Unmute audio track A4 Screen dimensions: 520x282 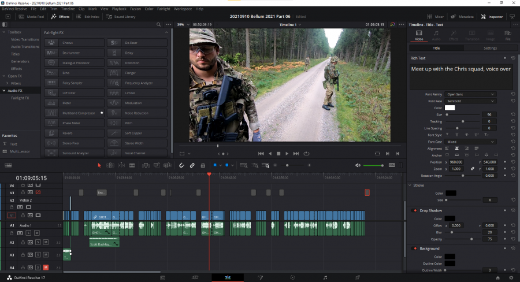pyautogui.click(x=46, y=267)
